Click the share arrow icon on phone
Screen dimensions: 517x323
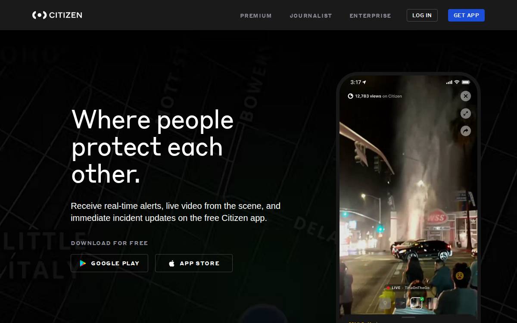[465, 131]
